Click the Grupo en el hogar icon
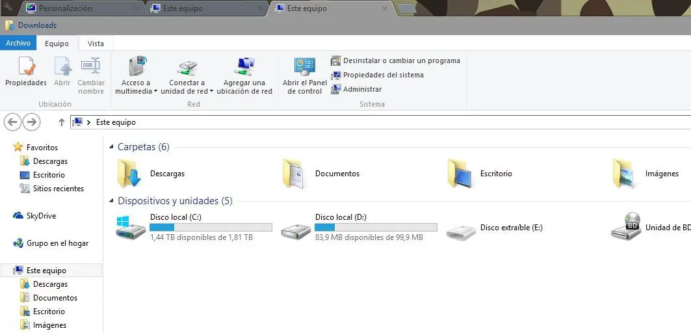 18,243
